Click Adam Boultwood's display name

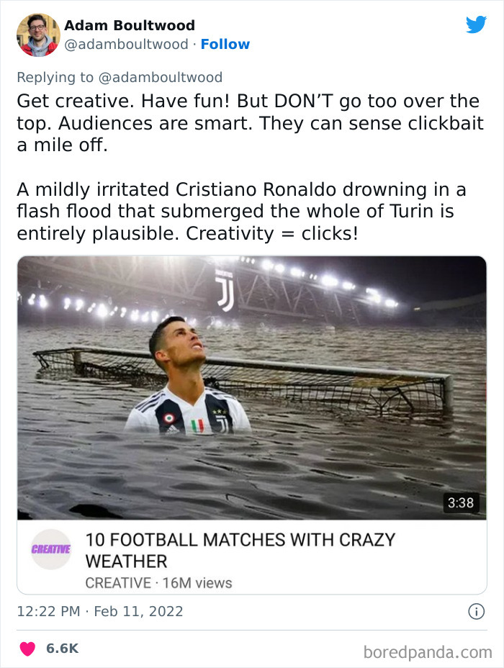tap(130, 24)
